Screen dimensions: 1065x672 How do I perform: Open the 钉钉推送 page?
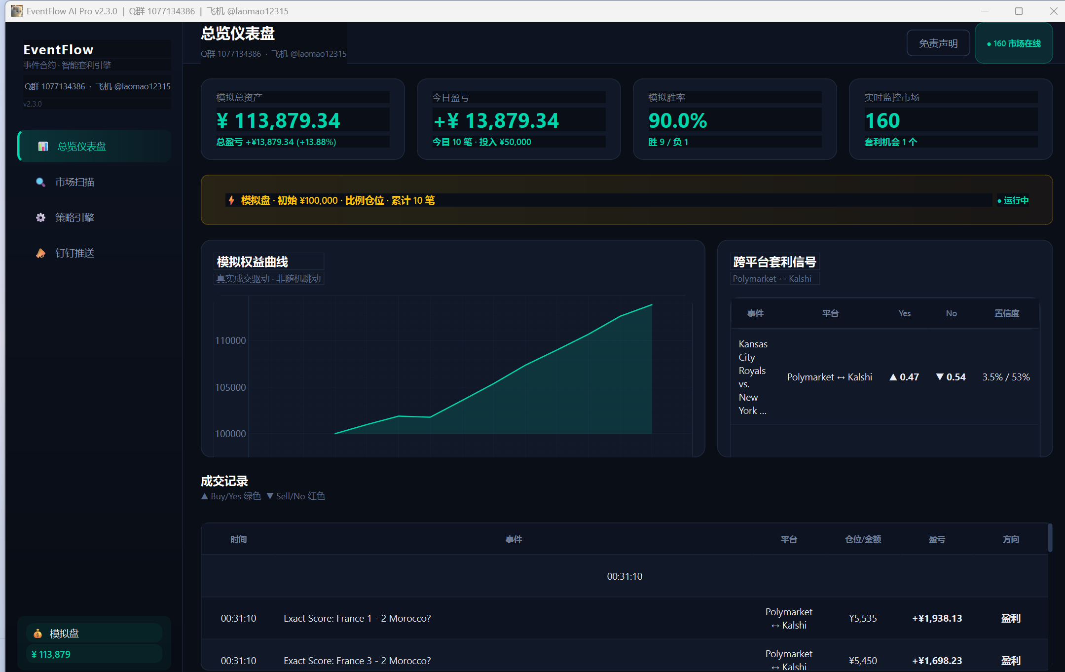(x=95, y=253)
